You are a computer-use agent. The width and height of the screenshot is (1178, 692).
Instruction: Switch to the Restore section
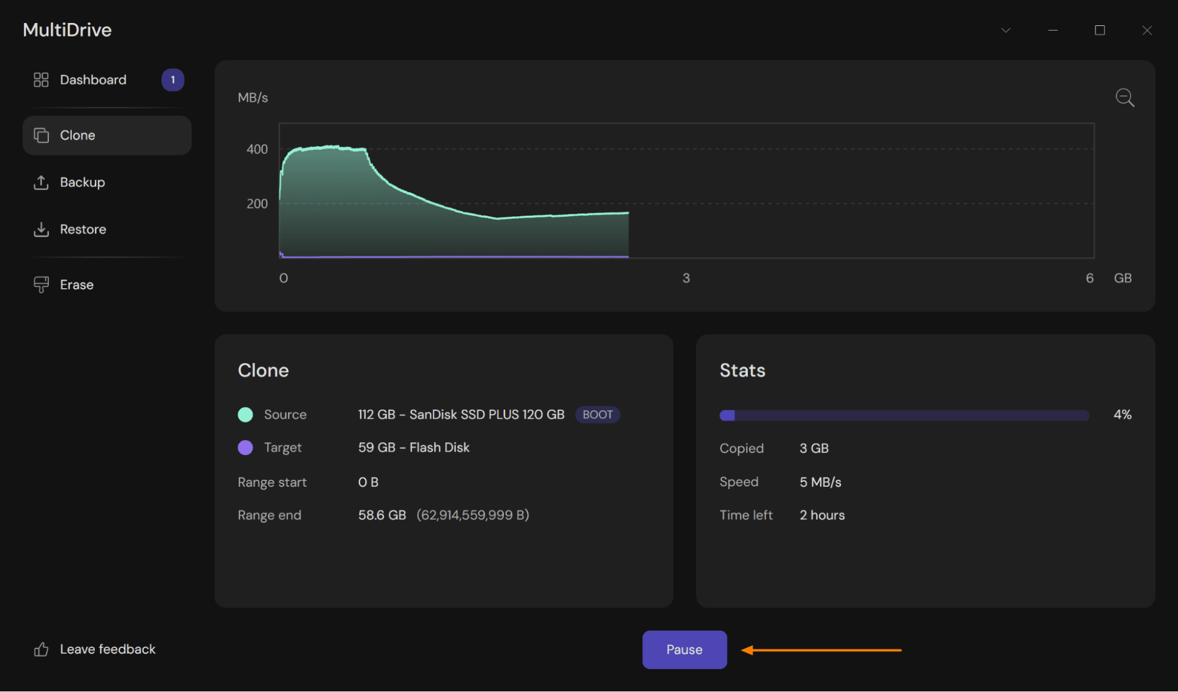[83, 229]
